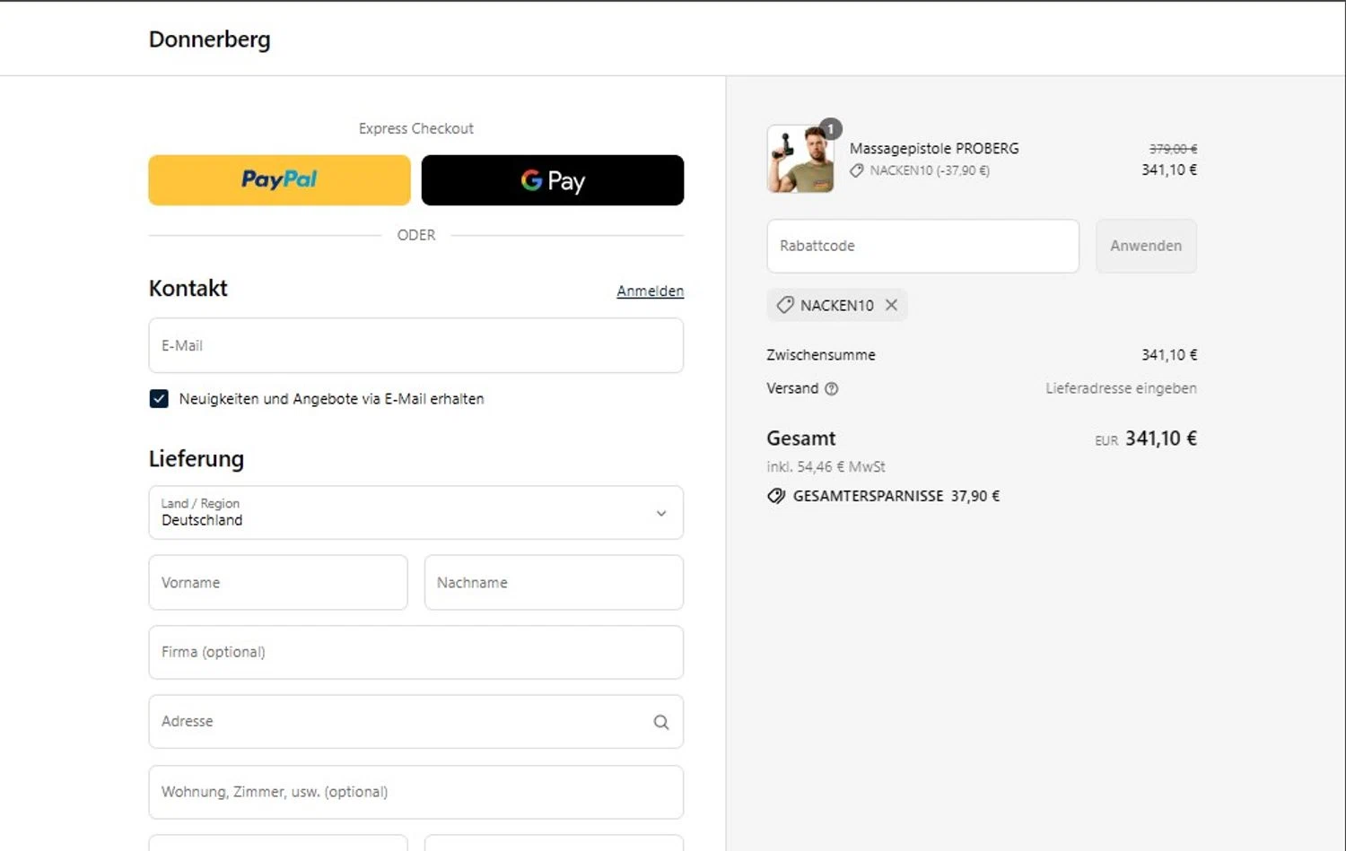Focus the Adresse input field
This screenshot has height=851, width=1346.
416,721
